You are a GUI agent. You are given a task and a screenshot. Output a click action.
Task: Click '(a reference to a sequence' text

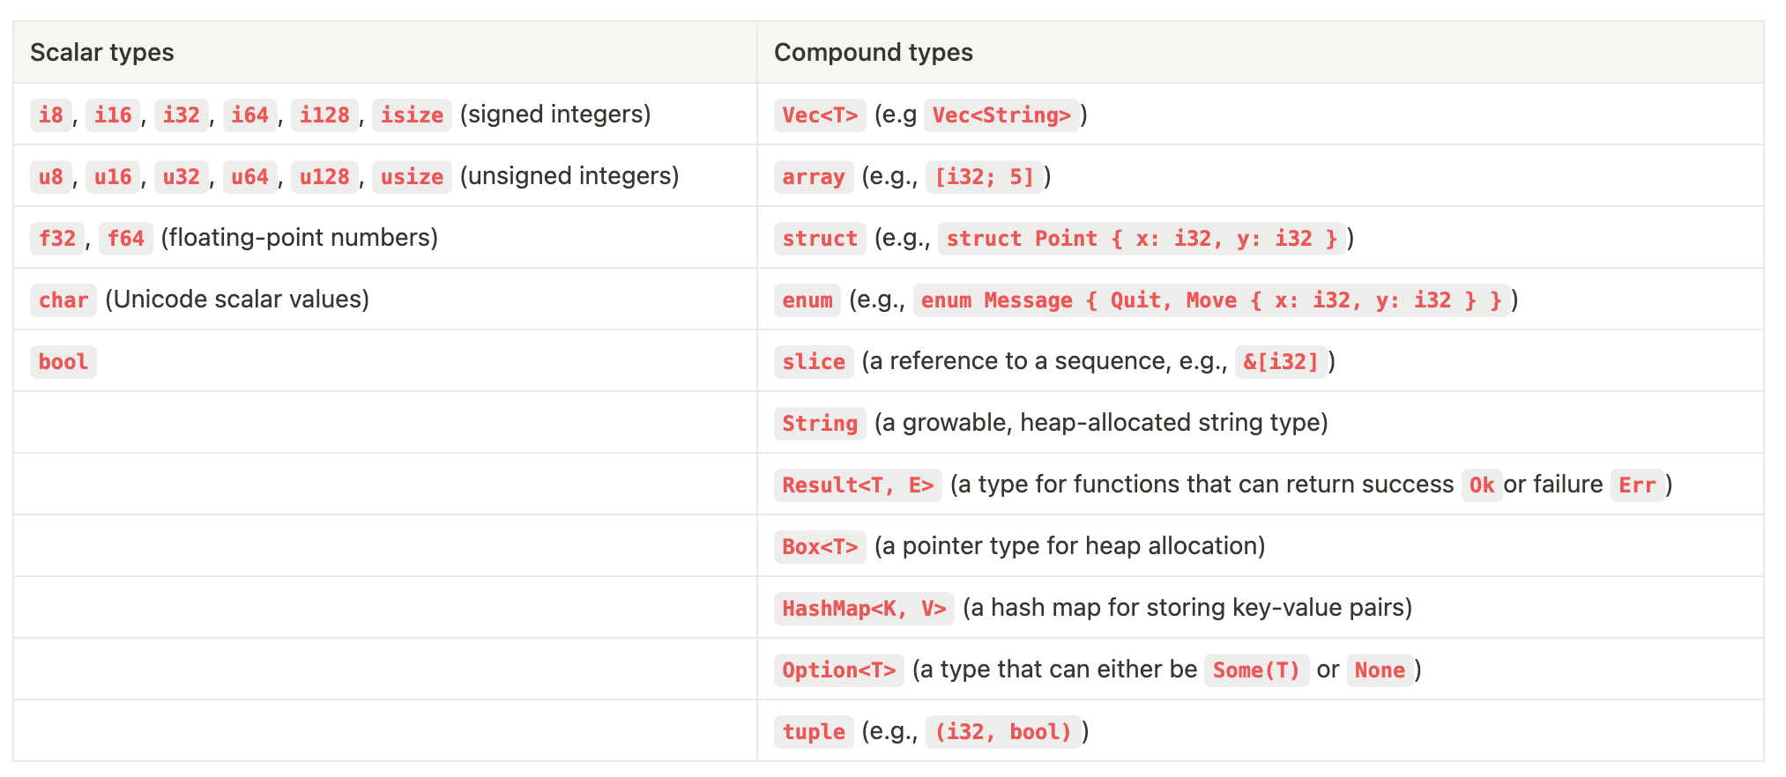1014,361
